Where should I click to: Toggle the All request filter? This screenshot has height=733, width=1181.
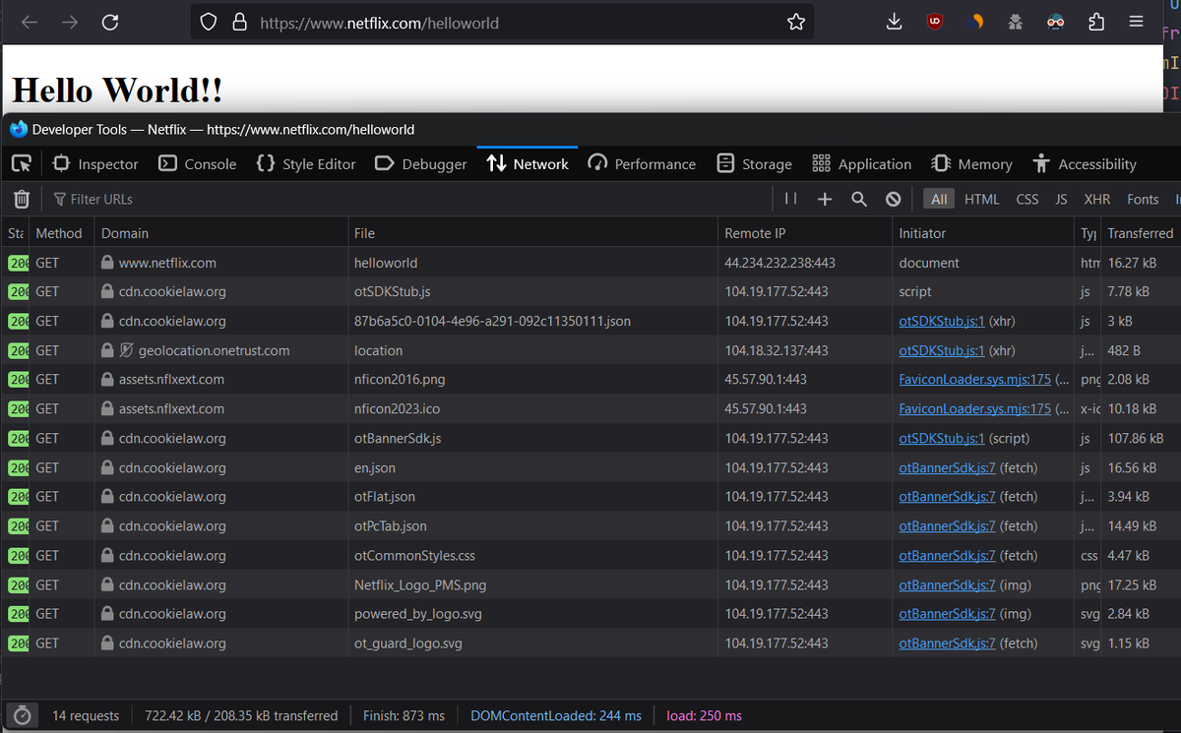(x=940, y=199)
